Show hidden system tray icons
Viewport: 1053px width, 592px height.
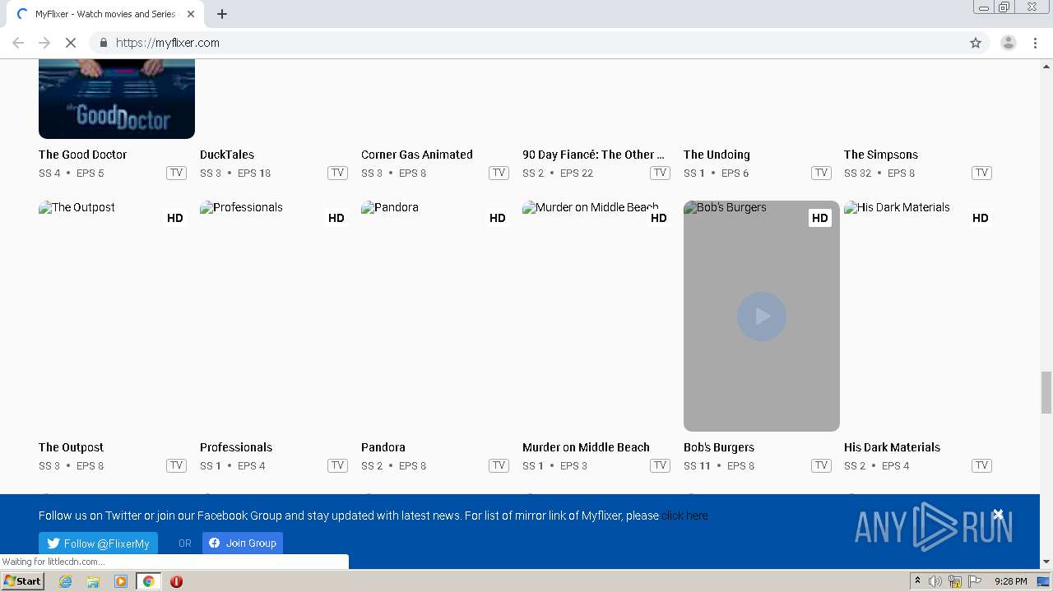[917, 581]
